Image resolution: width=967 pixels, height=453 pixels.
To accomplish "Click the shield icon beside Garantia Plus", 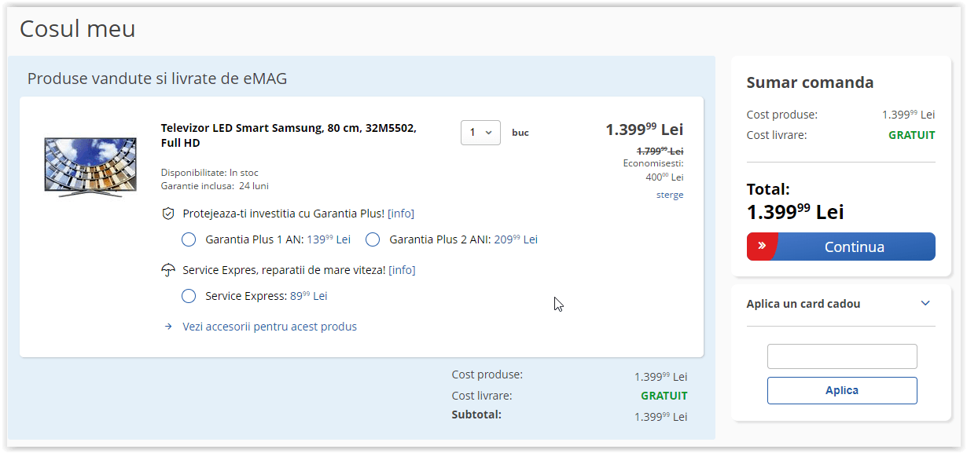I will click(167, 214).
